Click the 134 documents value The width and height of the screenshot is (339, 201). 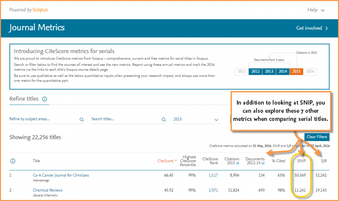point(261,175)
